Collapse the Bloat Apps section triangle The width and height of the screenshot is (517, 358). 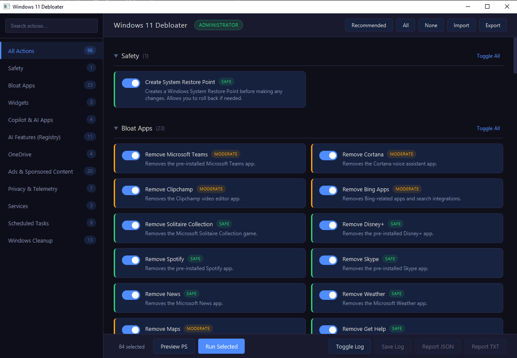[116, 128]
